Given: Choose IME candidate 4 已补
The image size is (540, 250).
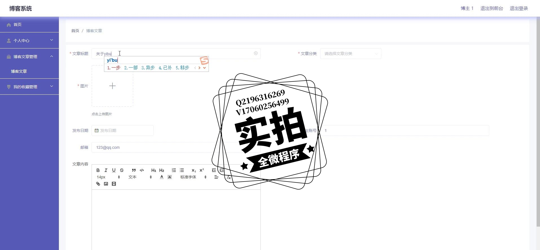Looking at the screenshot, I should click(x=165, y=68).
